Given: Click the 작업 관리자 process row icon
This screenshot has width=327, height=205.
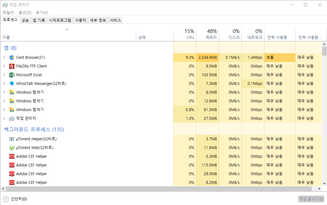Looking at the screenshot, I should (12, 119).
